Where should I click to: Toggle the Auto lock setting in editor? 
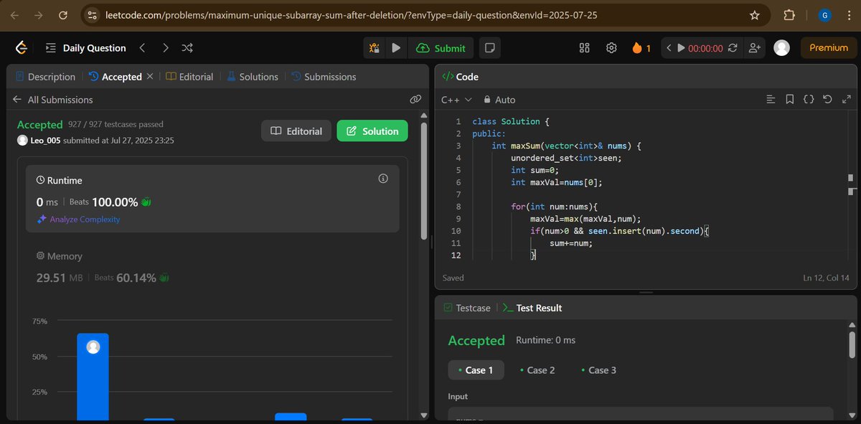tap(499, 100)
